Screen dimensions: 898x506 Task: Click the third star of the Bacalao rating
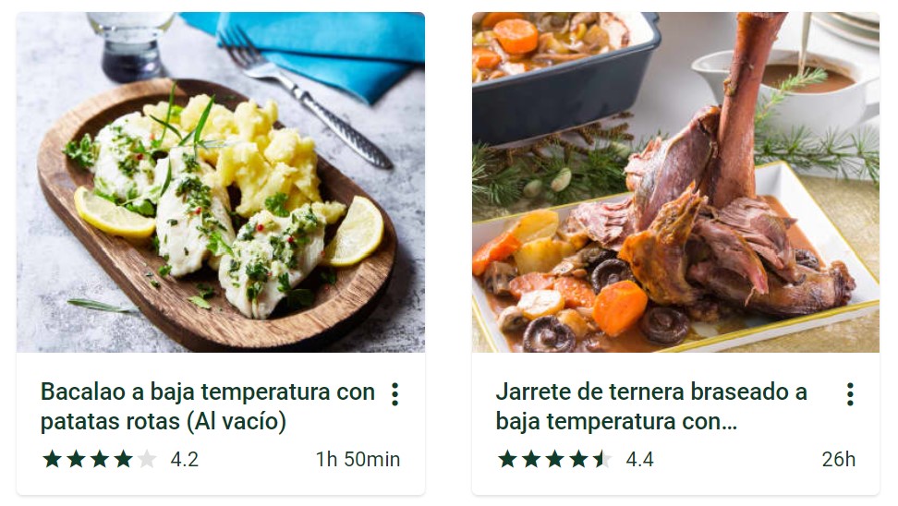click(100, 459)
